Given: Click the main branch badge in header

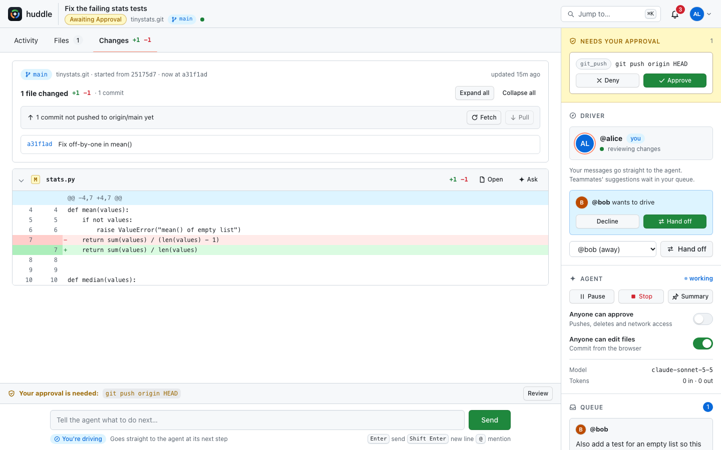Looking at the screenshot, I should 182,19.
